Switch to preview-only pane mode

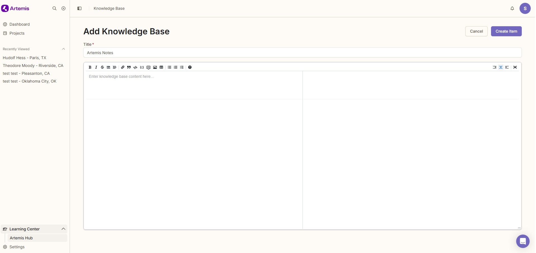507,67
